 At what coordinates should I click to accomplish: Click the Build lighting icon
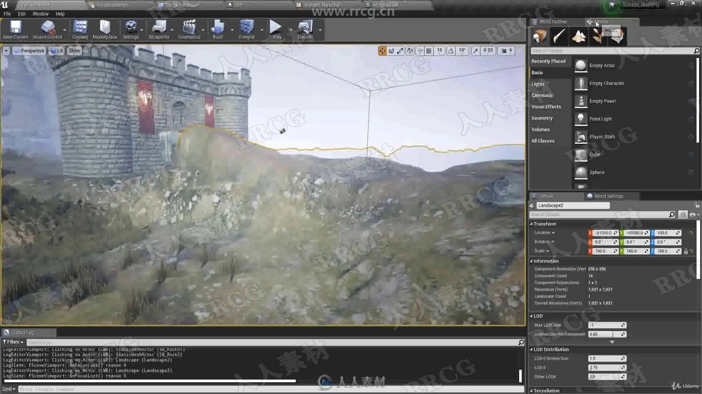tap(218, 29)
